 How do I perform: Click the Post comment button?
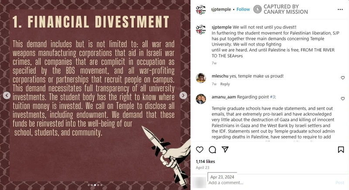point(339,183)
